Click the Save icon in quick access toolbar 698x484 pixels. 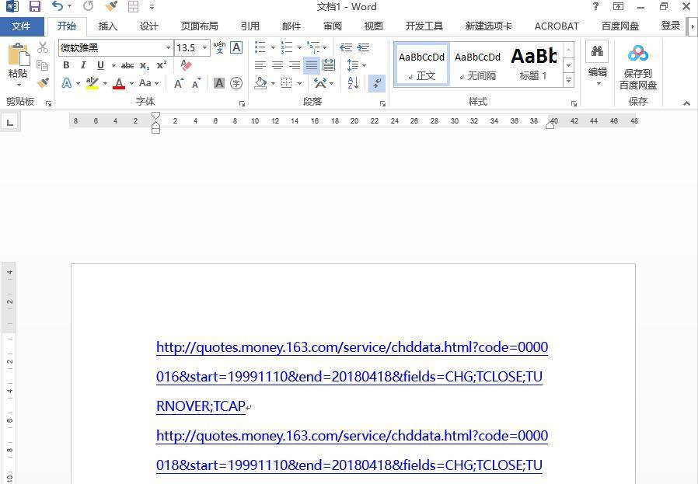[x=35, y=6]
